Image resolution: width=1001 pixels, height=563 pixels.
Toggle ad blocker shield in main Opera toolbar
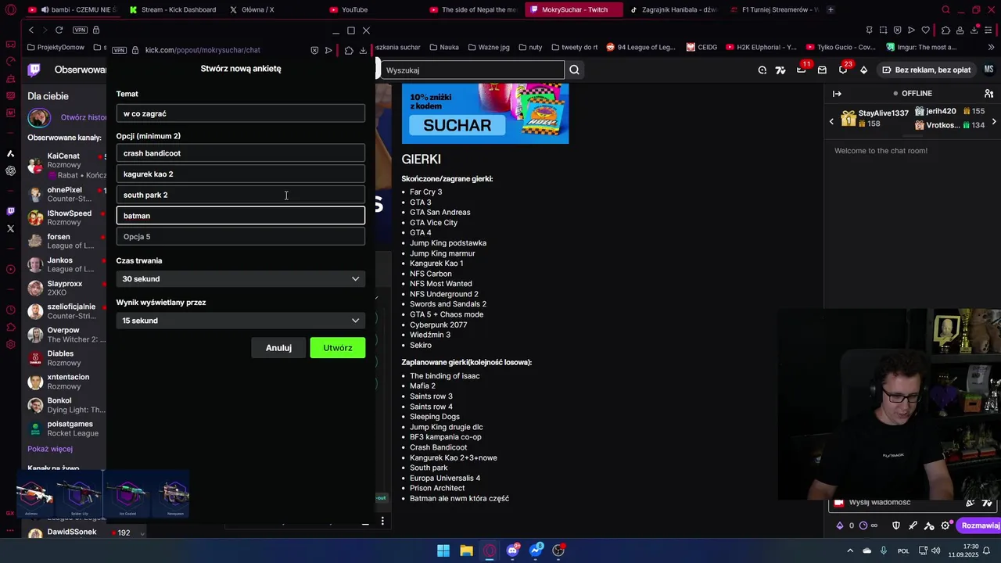(897, 30)
